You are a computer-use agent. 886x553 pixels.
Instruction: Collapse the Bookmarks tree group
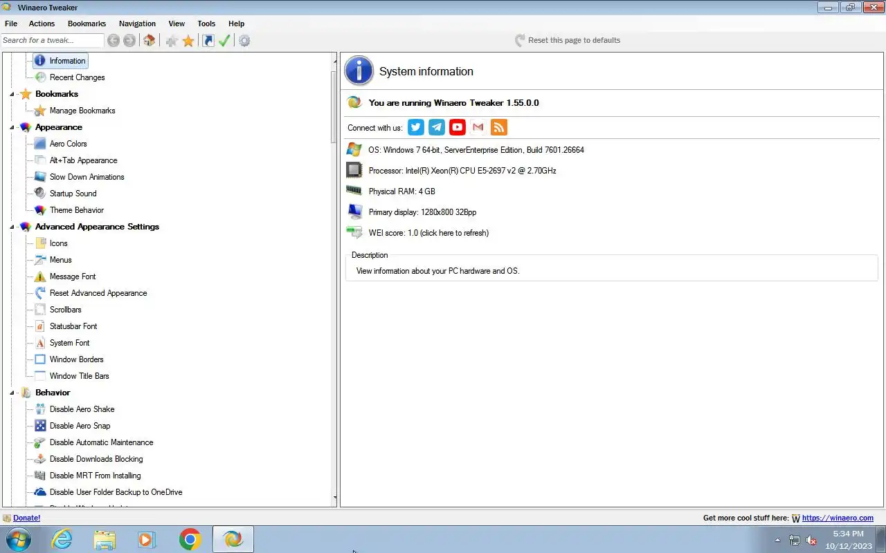12,94
